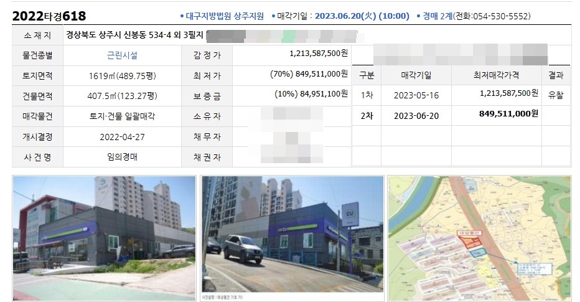Click the 2차 round cell
The width and height of the screenshot is (580, 302).
[367, 116]
